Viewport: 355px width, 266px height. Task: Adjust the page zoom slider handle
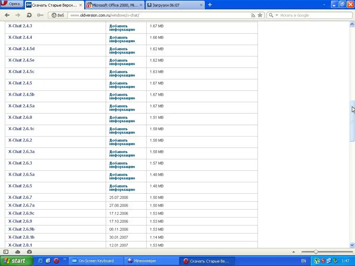[x=316, y=252]
